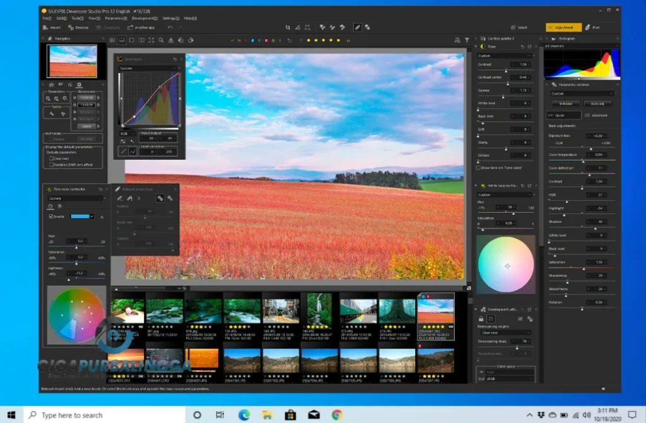Click the Undo arrow in the toolbar
The width and height of the screenshot is (646, 423).
click(x=170, y=28)
